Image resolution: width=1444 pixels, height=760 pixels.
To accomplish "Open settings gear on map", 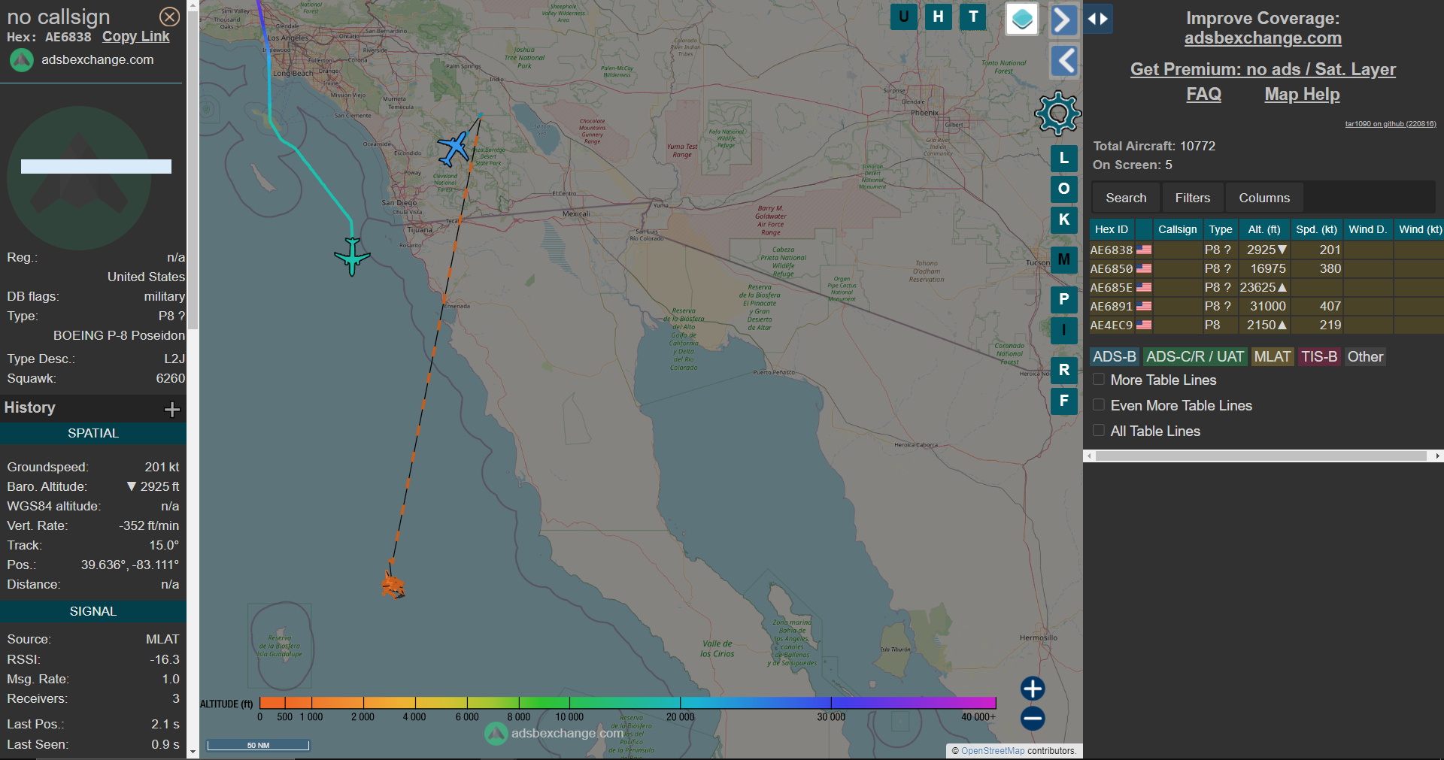I will (1057, 114).
